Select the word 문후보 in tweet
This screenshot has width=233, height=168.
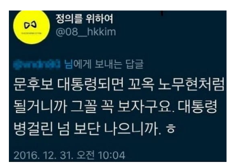33,85
